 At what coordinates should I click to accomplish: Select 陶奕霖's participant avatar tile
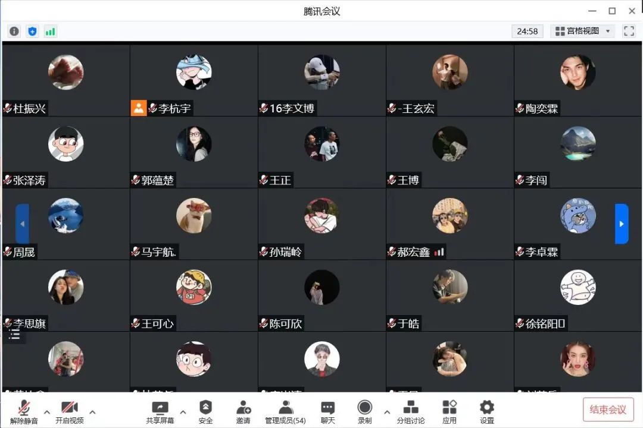click(x=578, y=80)
